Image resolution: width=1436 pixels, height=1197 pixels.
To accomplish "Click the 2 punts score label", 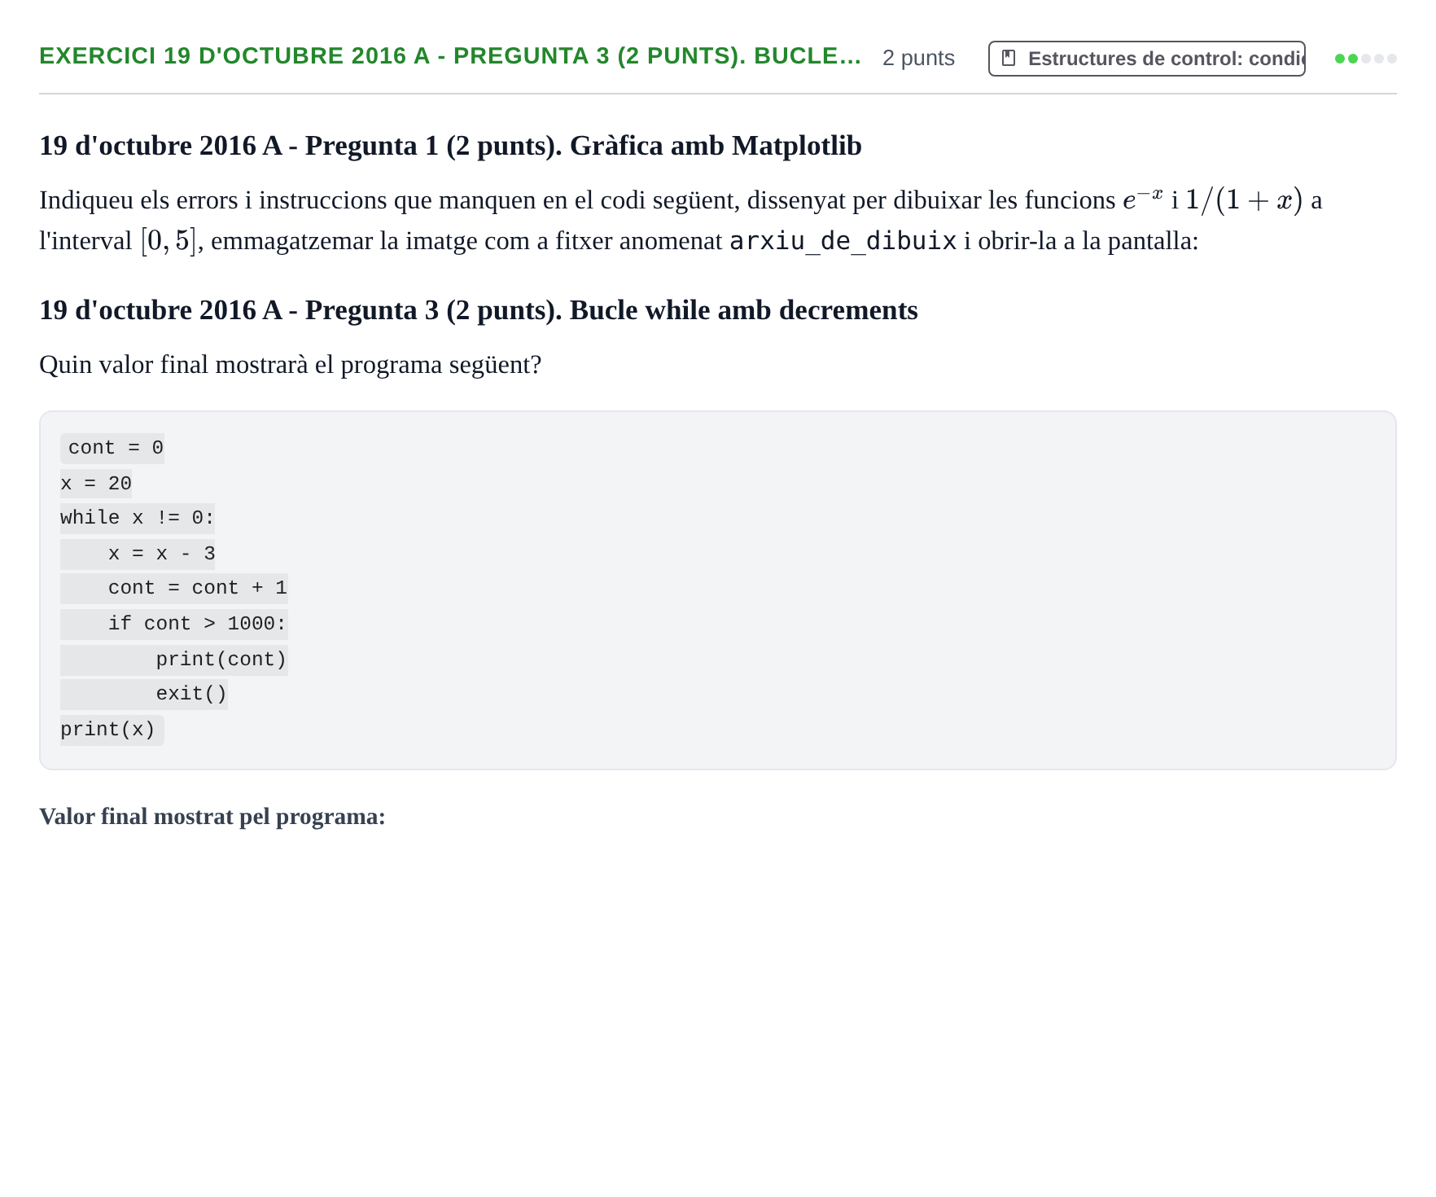I will 918,58.
